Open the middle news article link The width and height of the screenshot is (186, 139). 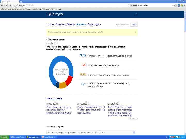[91, 110]
